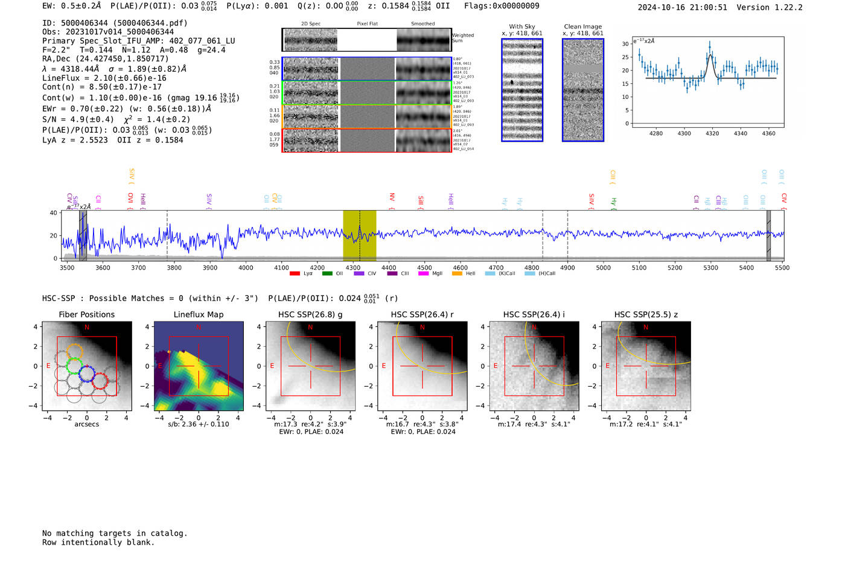
Task: Select the blue-bordered fiber spectrum row
Action: (367, 69)
